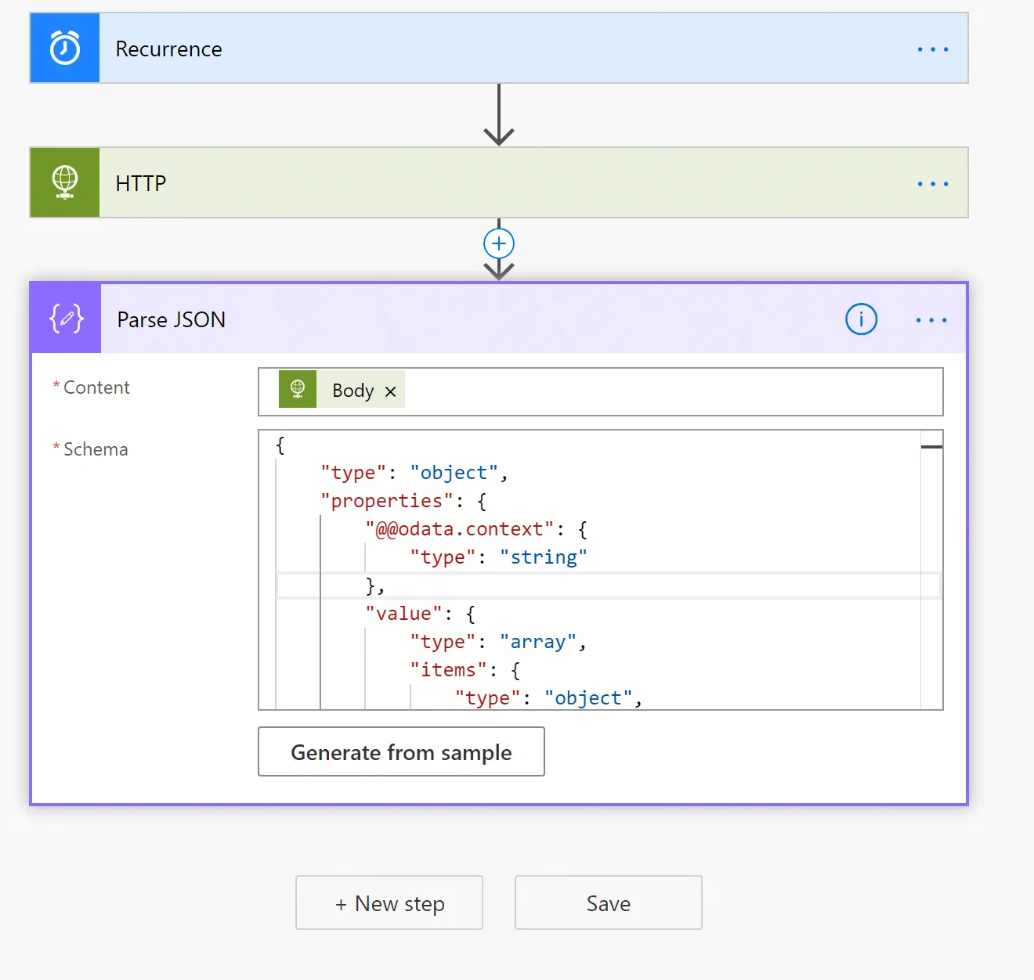Expand the Recurrence step header
The height and width of the screenshot is (980, 1034).
coord(499,49)
